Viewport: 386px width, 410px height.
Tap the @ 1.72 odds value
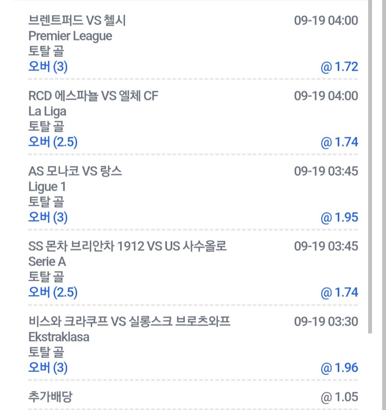click(x=339, y=67)
